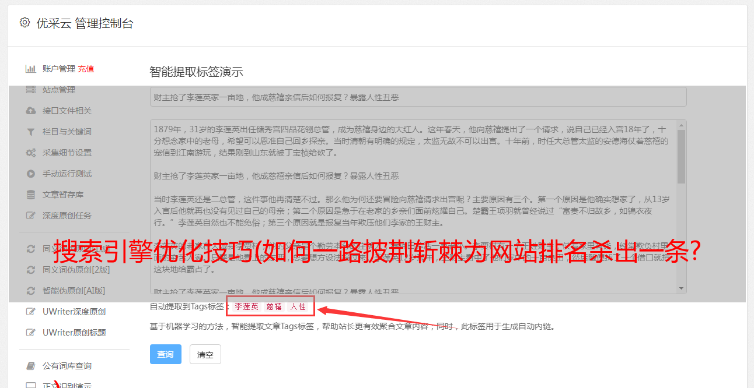
Task: Click the edit icon for 深度原创任务
Action: (31, 216)
